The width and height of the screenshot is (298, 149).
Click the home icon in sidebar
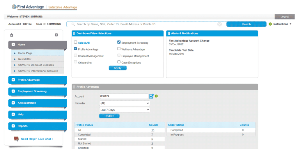pyautogui.click(x=12, y=35)
